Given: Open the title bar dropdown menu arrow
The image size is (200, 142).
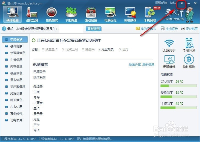Looking at the screenshot, I should click(x=182, y=3).
